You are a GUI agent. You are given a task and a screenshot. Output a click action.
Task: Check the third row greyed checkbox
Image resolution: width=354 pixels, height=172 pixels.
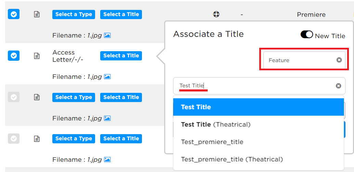pyautogui.click(x=14, y=97)
